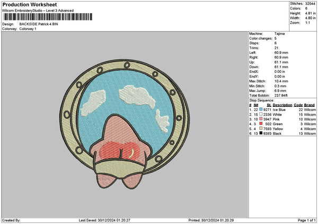Click the Down value 61.1 mm
Viewport: 318px width, 224px height.
(x=281, y=67)
